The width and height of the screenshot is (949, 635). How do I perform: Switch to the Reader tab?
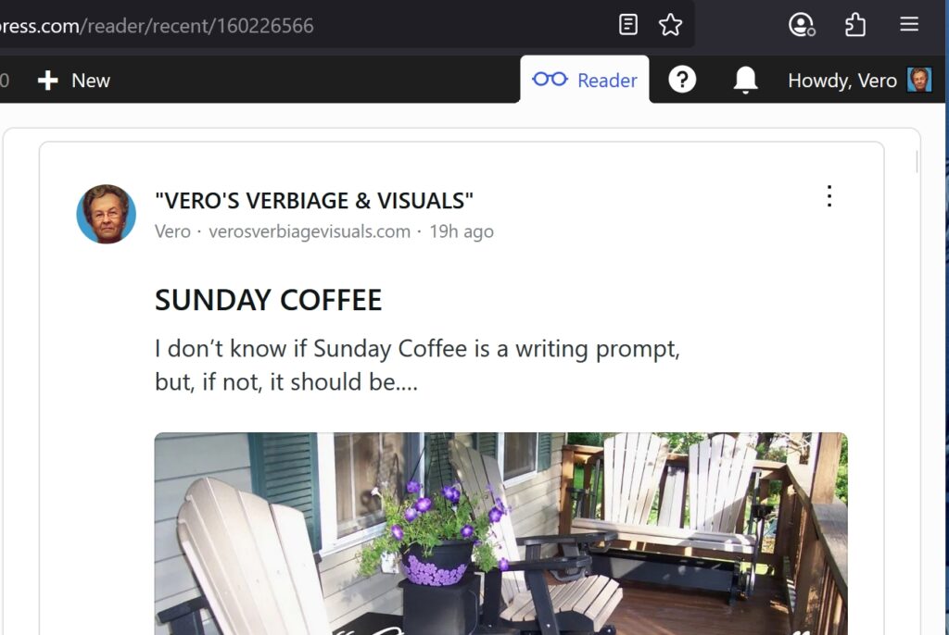[x=585, y=80]
